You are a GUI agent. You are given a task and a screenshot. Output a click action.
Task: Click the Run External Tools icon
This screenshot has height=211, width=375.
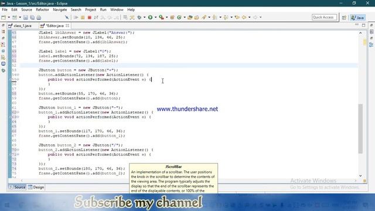(162, 18)
